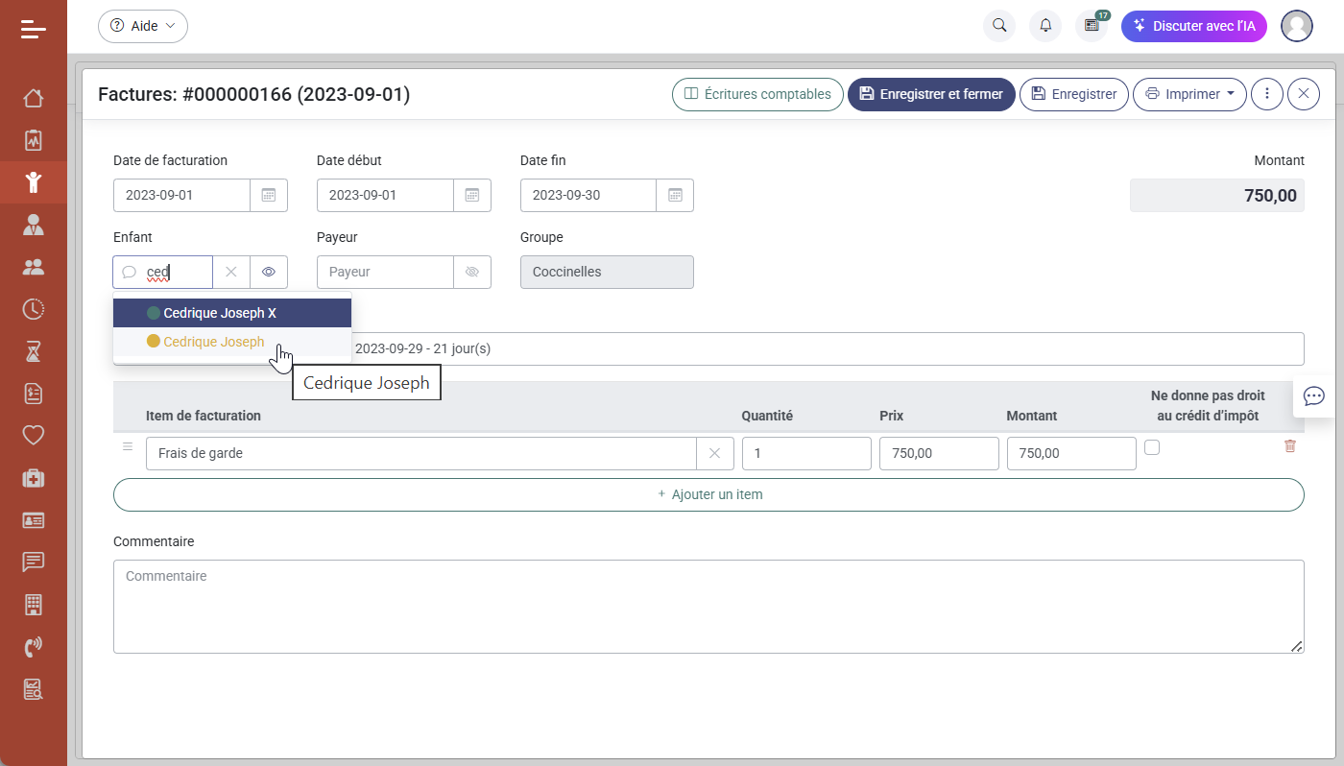Delete the Frais de garde line item
Screen dimensions: 1344x766
tap(1289, 446)
